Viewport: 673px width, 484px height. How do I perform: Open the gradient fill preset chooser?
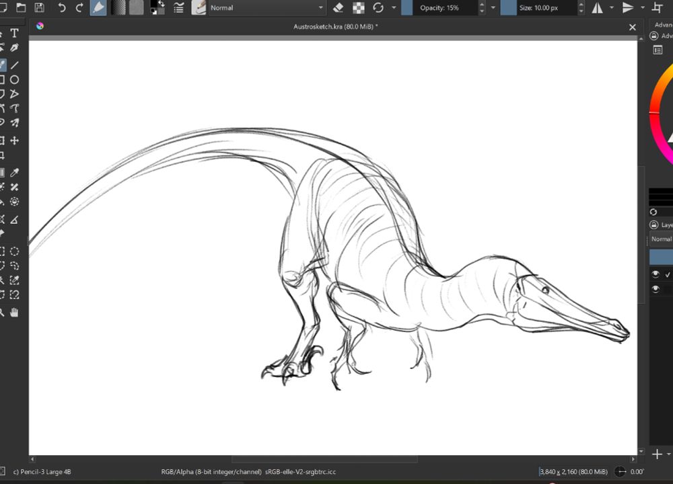coord(118,7)
